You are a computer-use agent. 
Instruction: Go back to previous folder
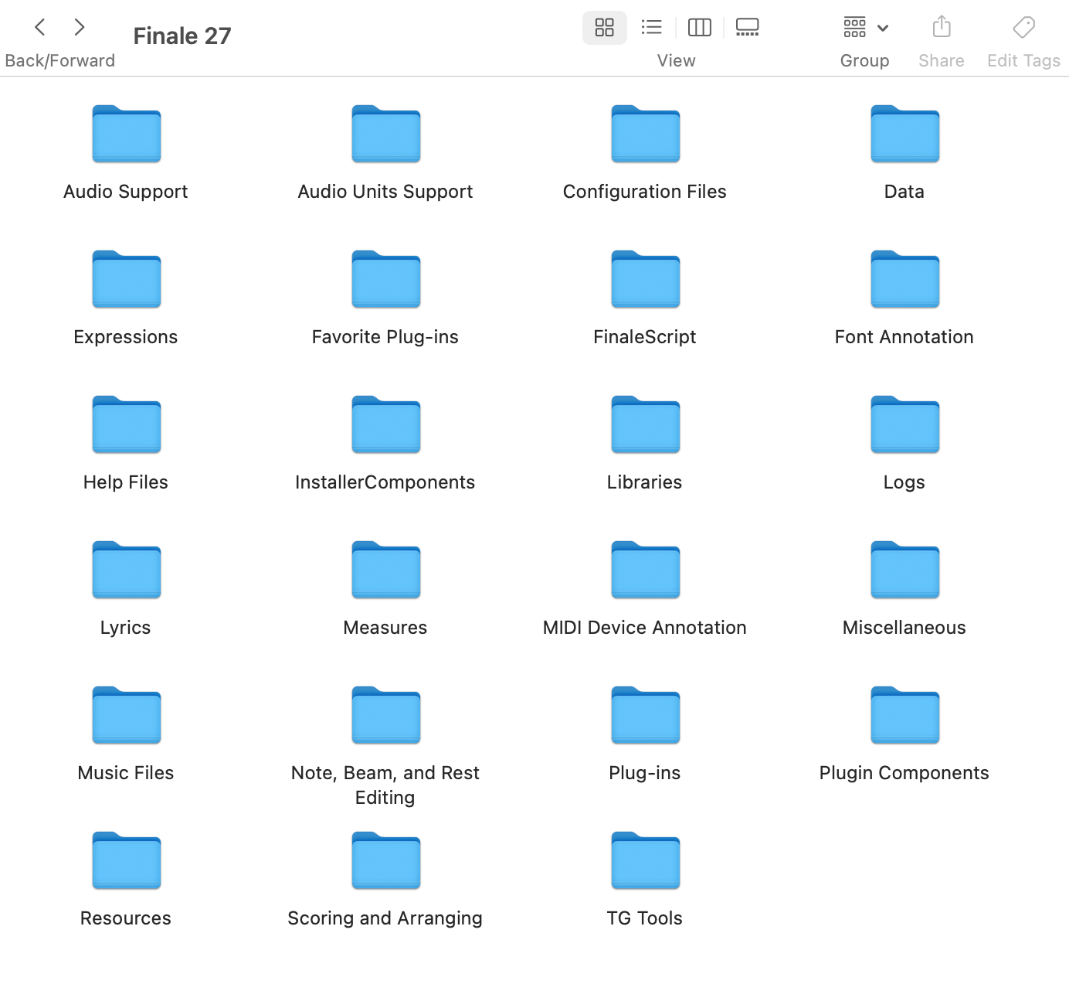point(40,28)
